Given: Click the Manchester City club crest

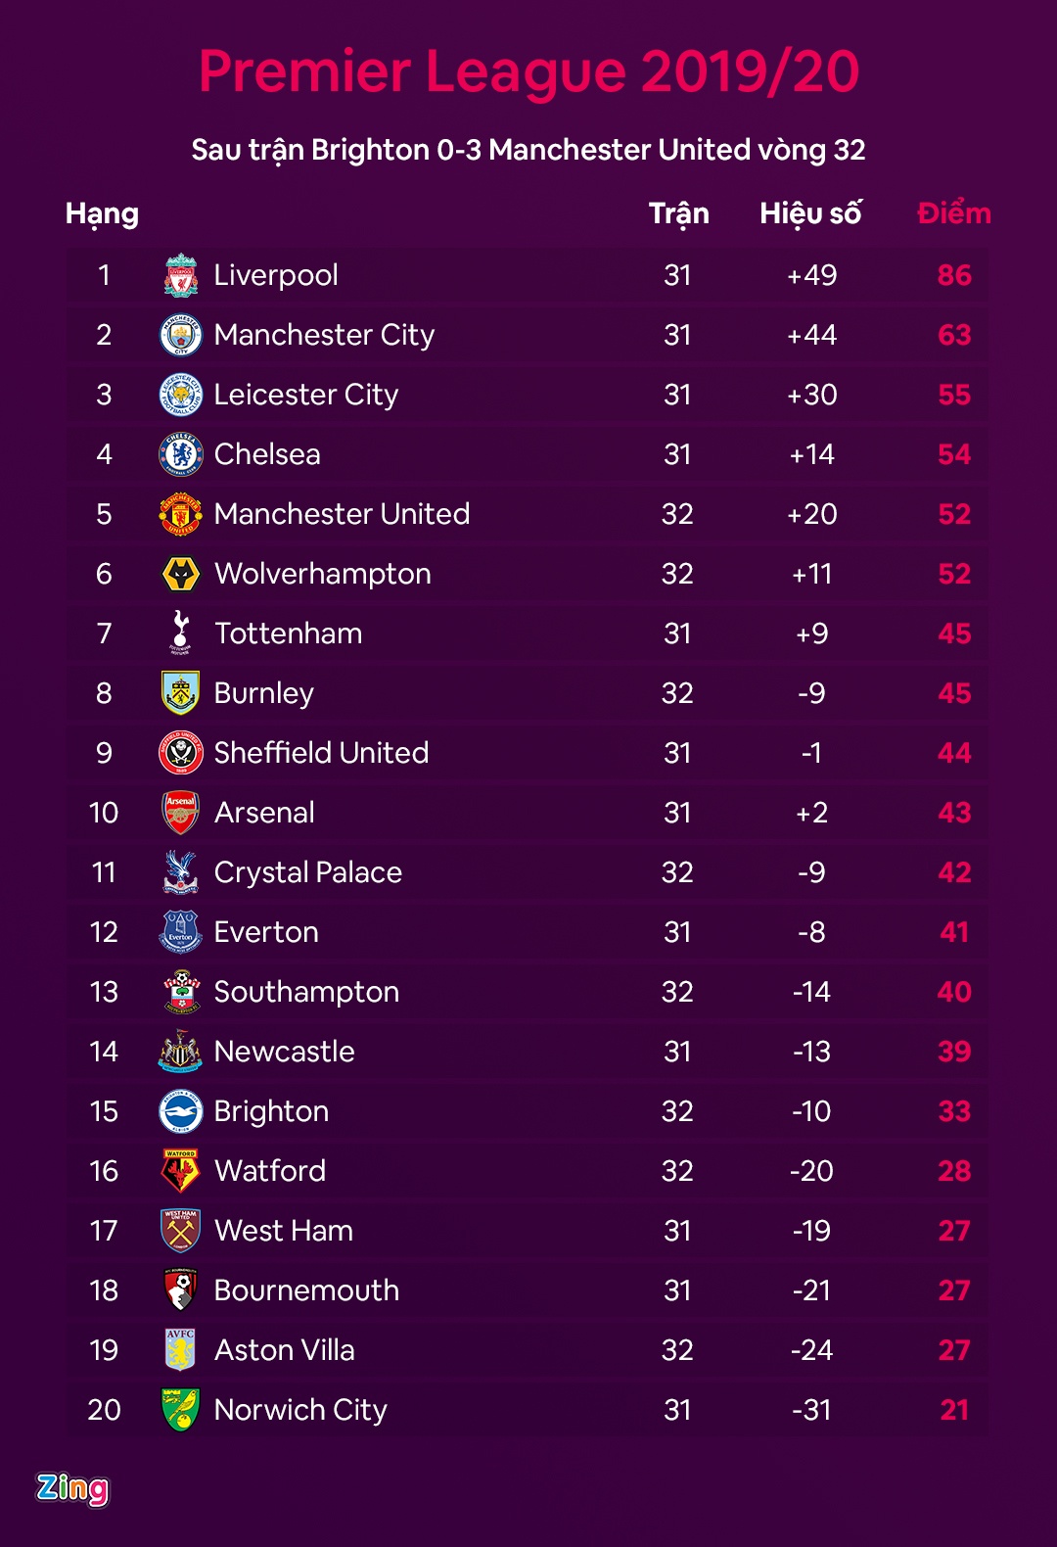Looking at the screenshot, I should (181, 335).
